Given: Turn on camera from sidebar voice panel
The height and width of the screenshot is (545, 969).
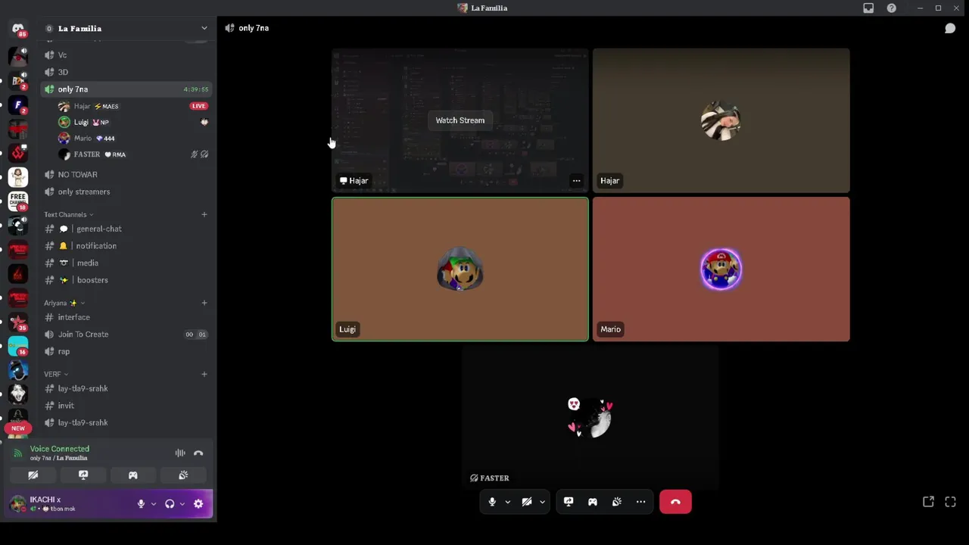Looking at the screenshot, I should tap(33, 475).
